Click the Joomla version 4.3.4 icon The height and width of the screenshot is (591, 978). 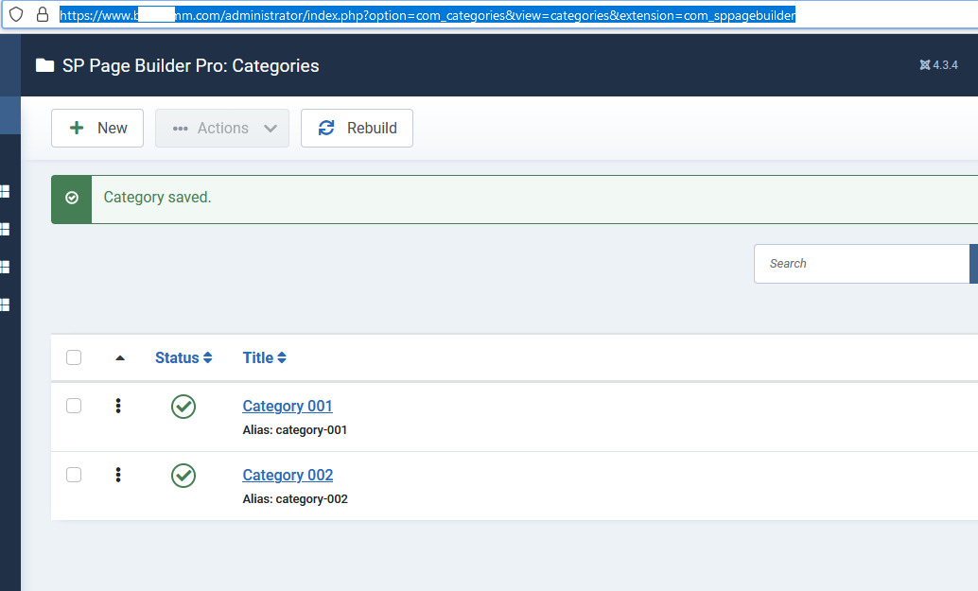[x=925, y=65]
